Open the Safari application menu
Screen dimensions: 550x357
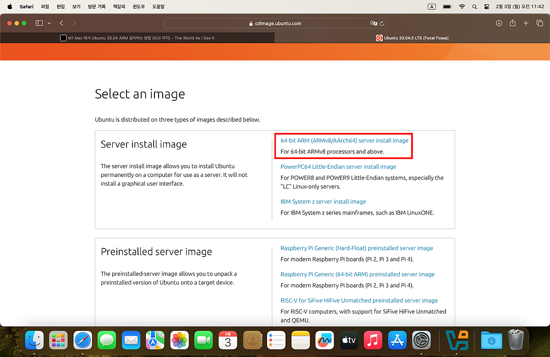coord(27,7)
